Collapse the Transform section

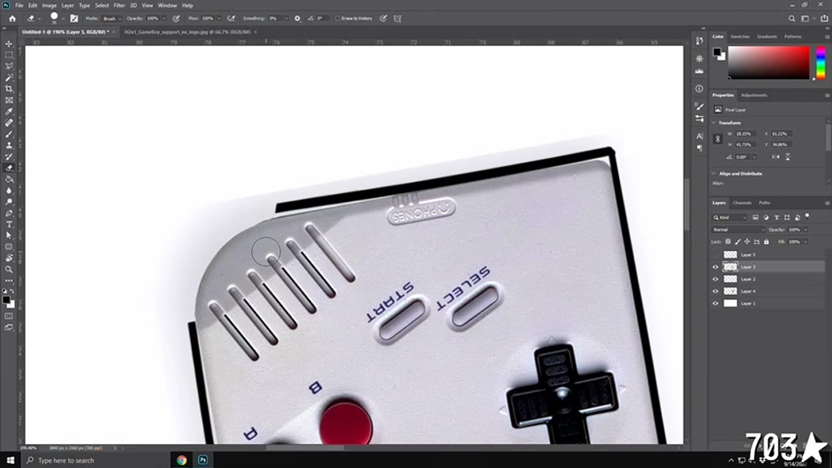714,123
